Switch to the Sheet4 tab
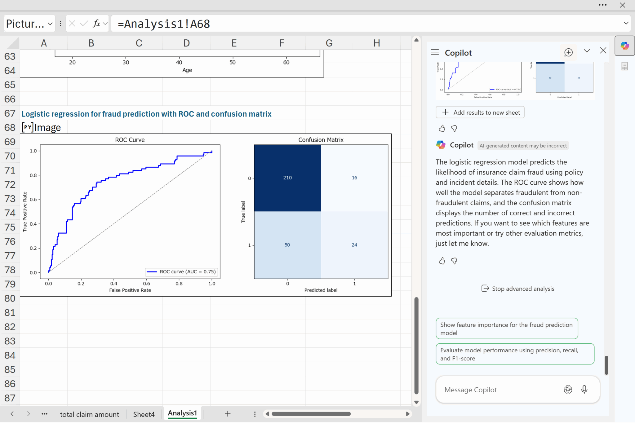Viewport: 635px width, 423px height. point(144,414)
